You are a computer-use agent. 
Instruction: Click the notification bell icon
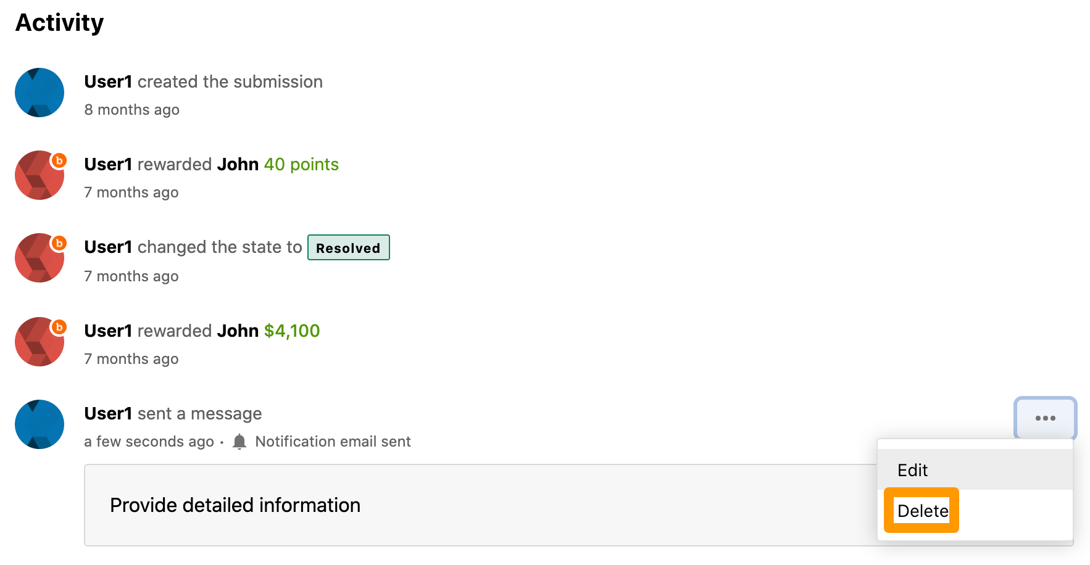(239, 442)
